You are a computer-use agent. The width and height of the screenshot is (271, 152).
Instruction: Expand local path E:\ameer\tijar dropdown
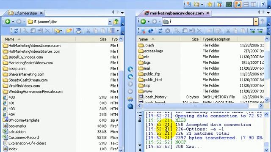pyautogui.click(x=110, y=22)
